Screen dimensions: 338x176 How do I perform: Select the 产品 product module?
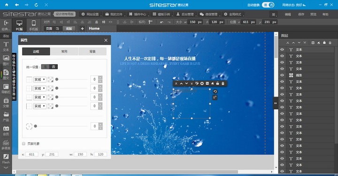[x=6, y=117]
